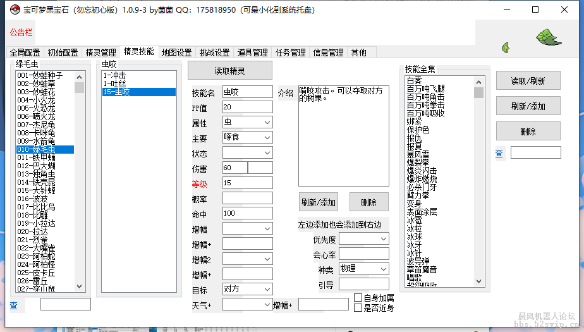Expand the 增幅2 dropdown
Image resolution: width=584 pixels, height=332 pixels.
click(x=247, y=259)
